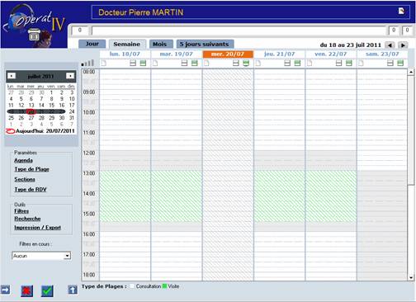Switch to the Mois tab
This screenshot has height=302, width=416.
pos(161,44)
